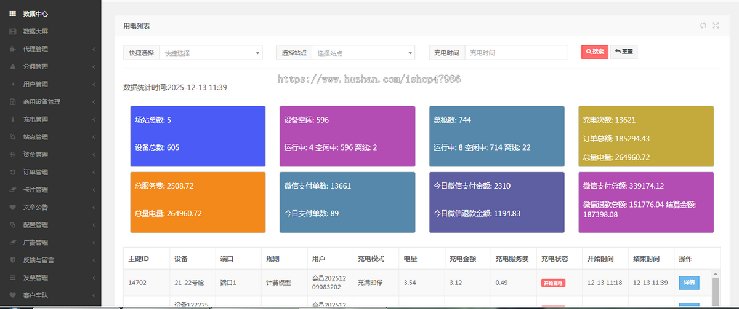Click the 微信支付单数 card
The image size is (739, 309).
click(x=347, y=202)
